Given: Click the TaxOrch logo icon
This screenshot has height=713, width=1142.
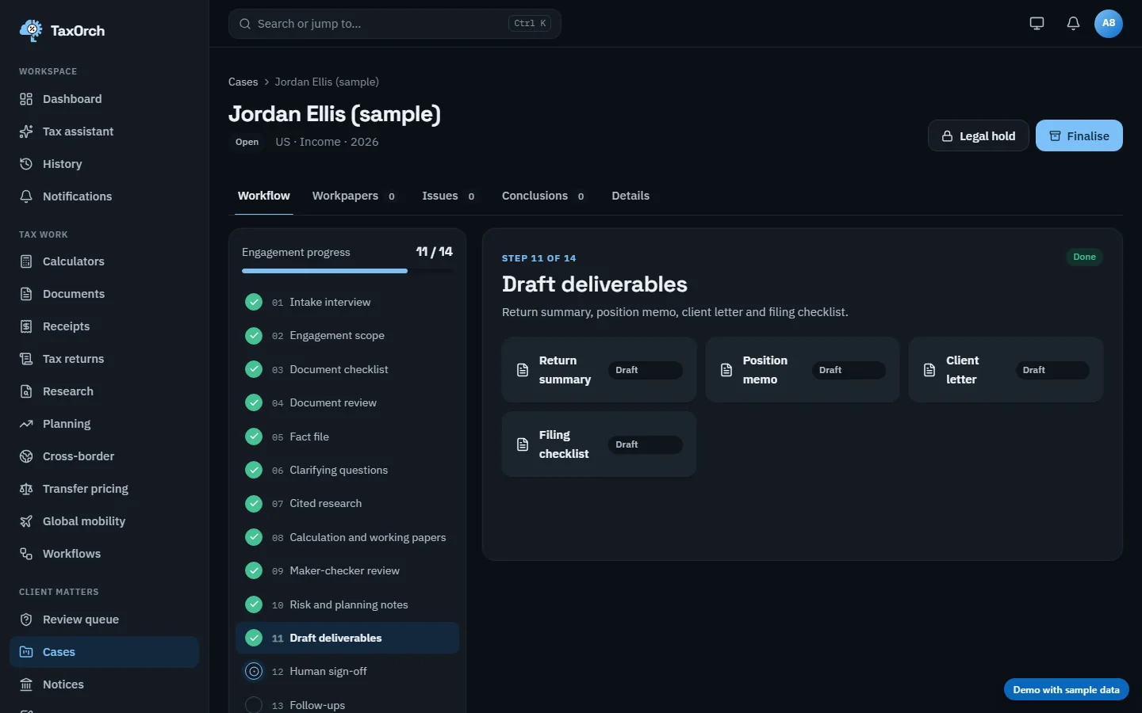Looking at the screenshot, I should coord(31,30).
